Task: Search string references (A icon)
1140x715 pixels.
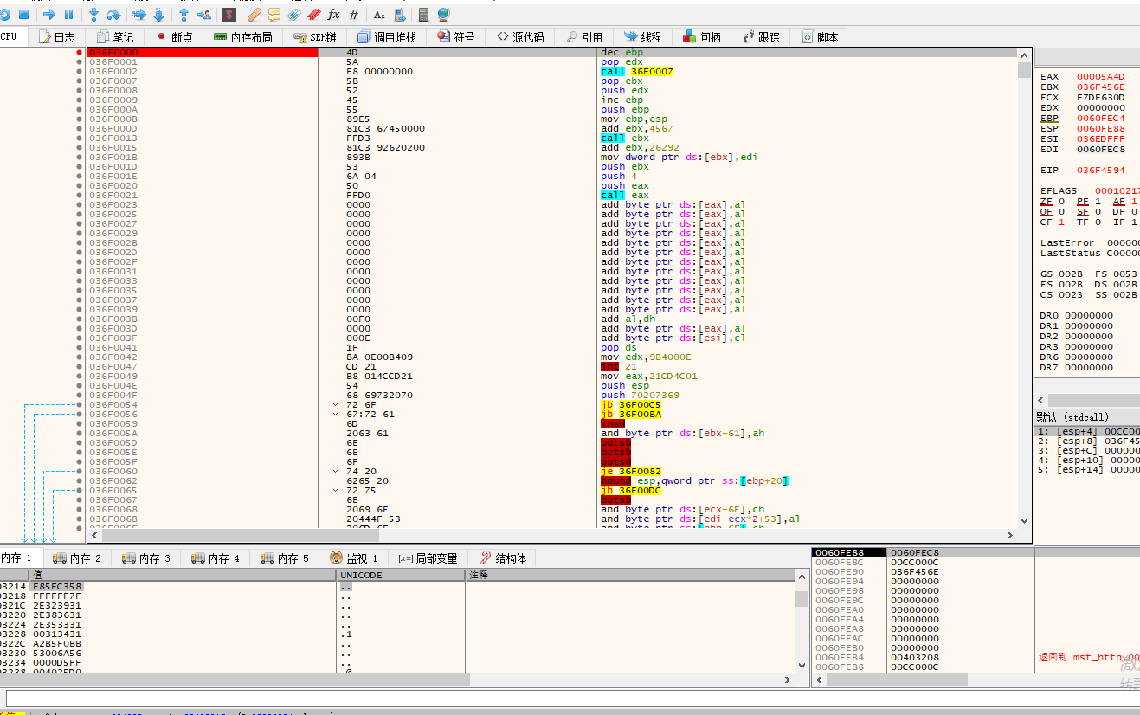Action: [379, 15]
